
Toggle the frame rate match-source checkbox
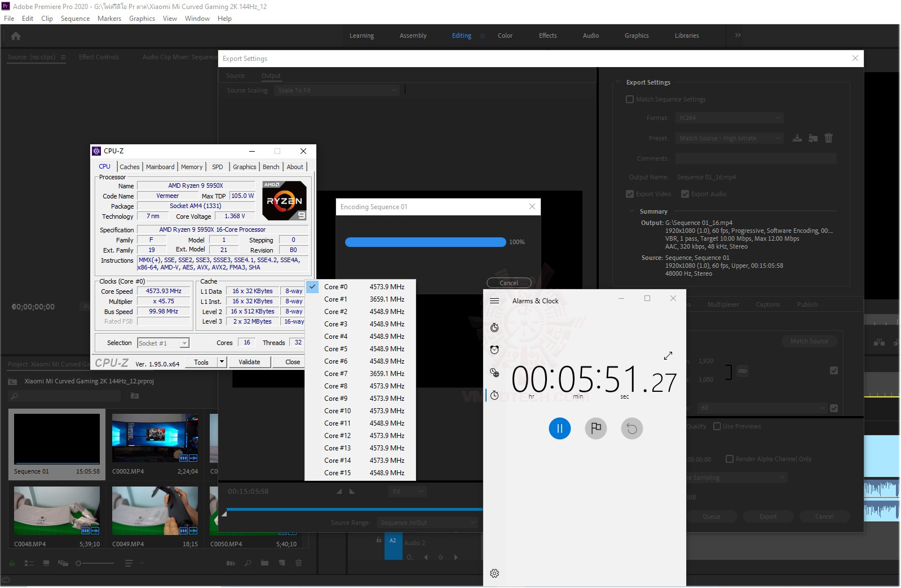click(x=834, y=408)
